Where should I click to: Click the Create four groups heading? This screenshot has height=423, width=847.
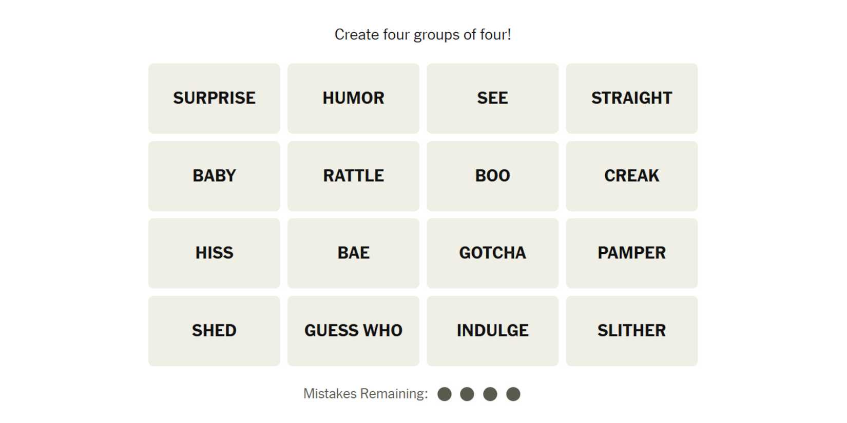pos(422,34)
